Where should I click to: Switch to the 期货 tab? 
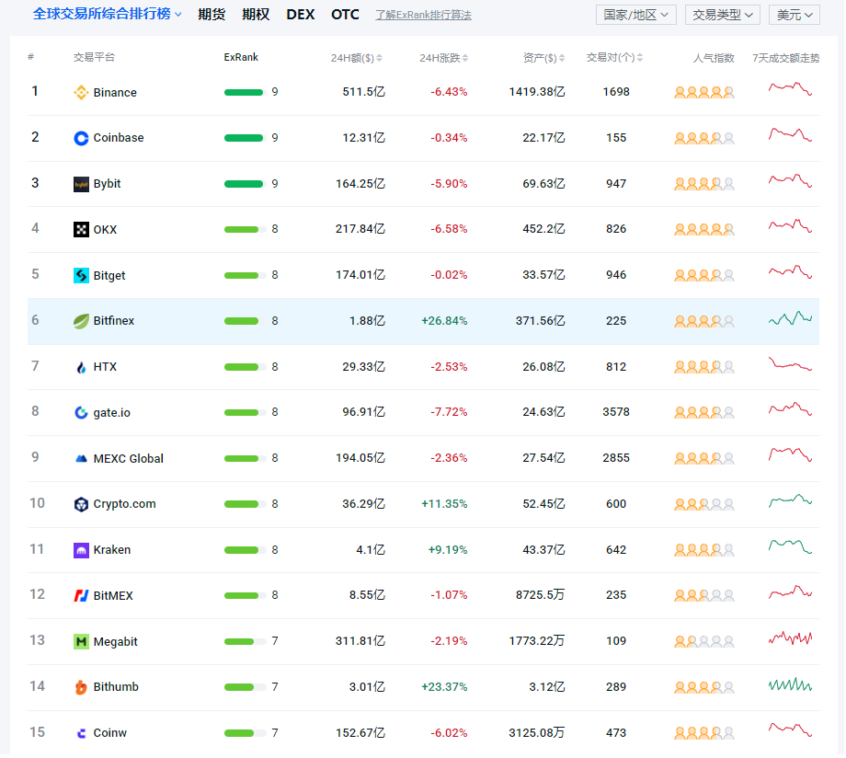[211, 15]
